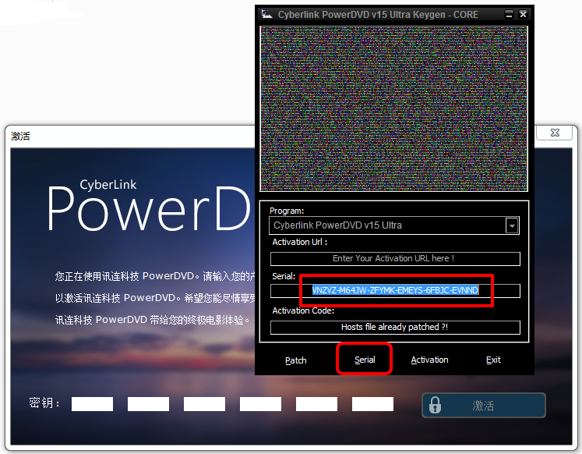Click the lock icon activate button

[x=484, y=405]
